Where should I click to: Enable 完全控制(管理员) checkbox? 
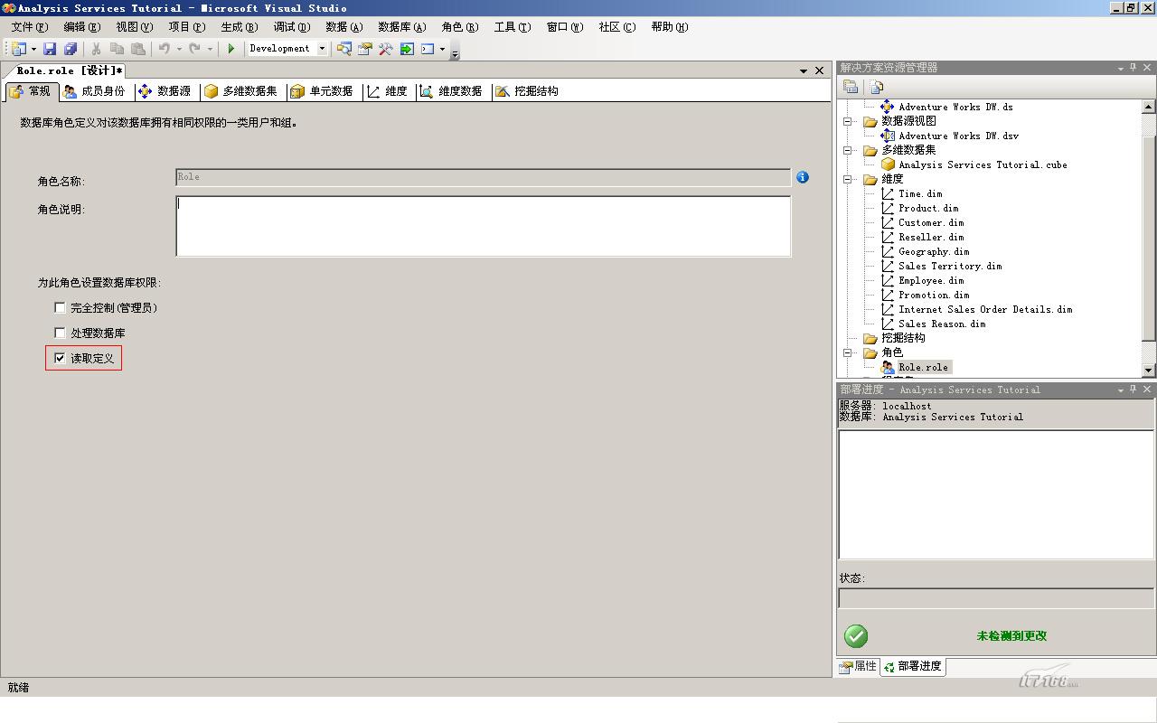click(60, 308)
